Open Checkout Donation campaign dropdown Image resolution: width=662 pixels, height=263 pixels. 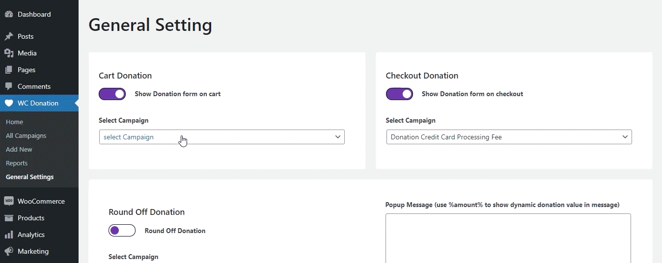click(x=509, y=137)
